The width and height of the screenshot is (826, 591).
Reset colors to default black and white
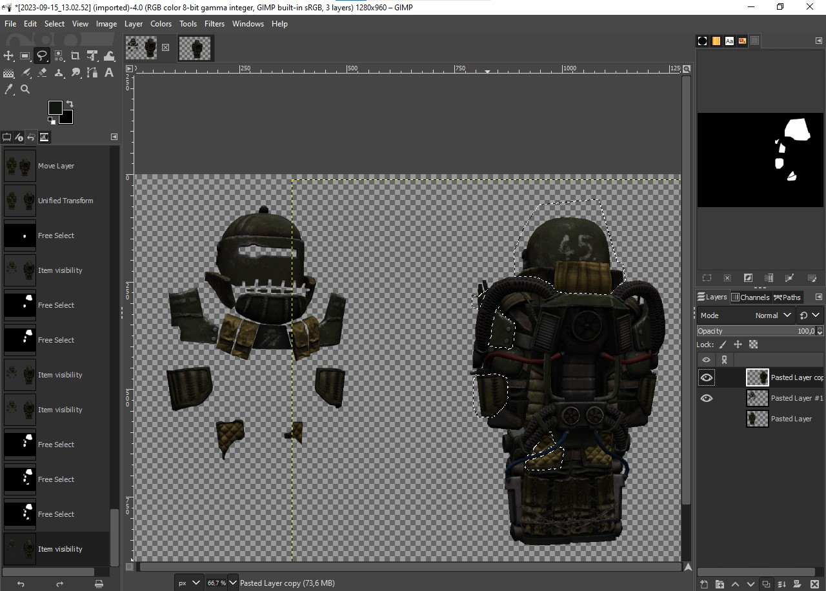tap(52, 120)
